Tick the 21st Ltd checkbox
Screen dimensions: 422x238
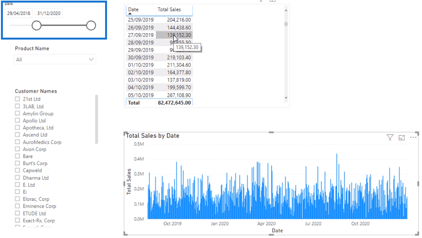[x=18, y=99]
